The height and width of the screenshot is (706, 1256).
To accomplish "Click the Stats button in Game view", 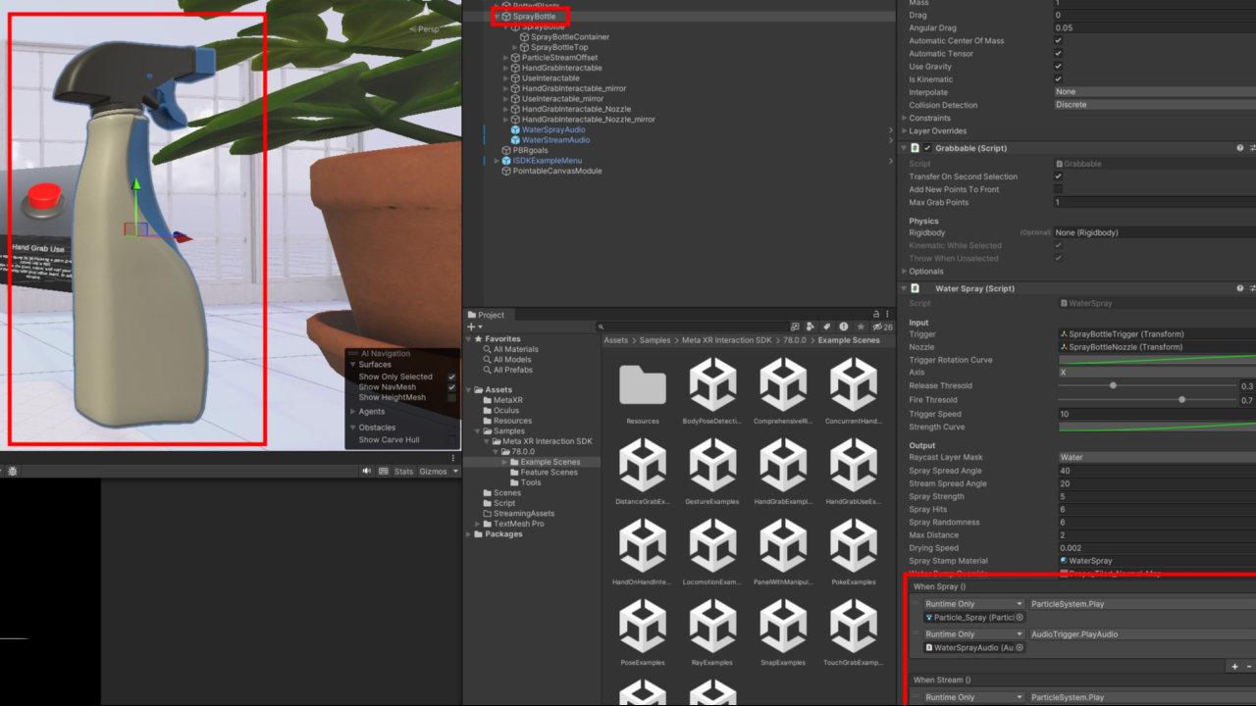I will click(403, 472).
